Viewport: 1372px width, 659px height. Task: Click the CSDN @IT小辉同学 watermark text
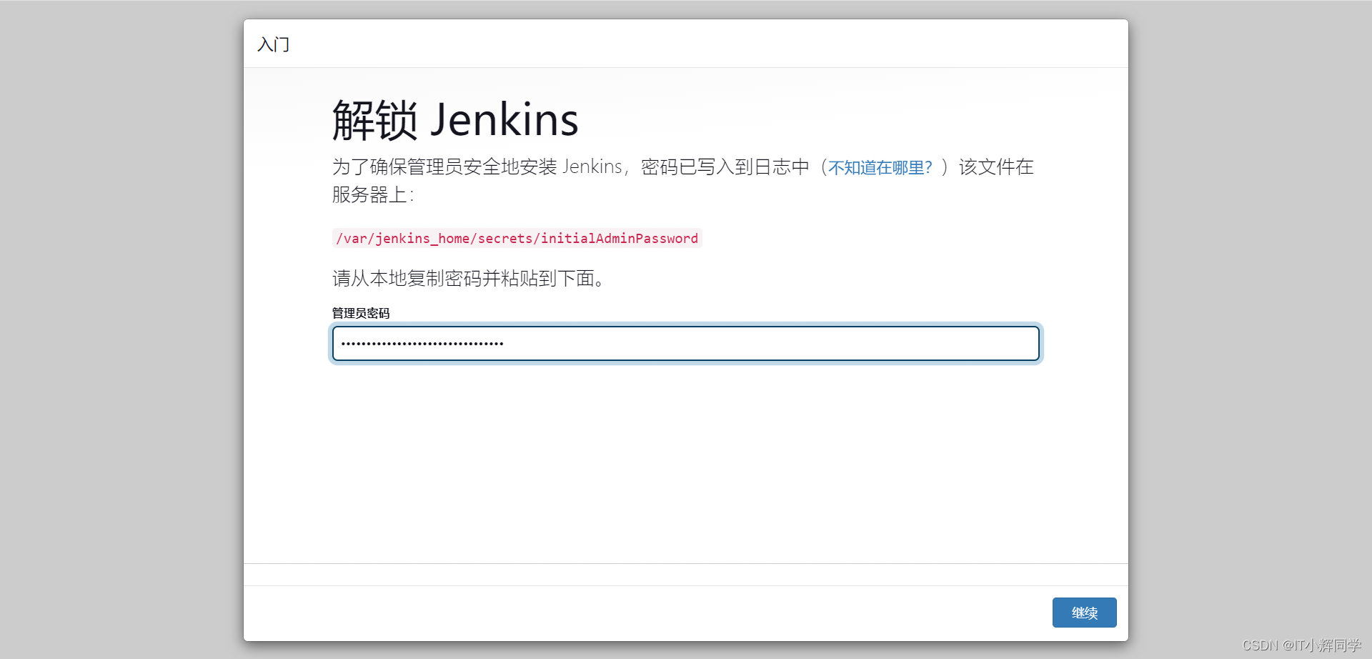coord(1299,645)
